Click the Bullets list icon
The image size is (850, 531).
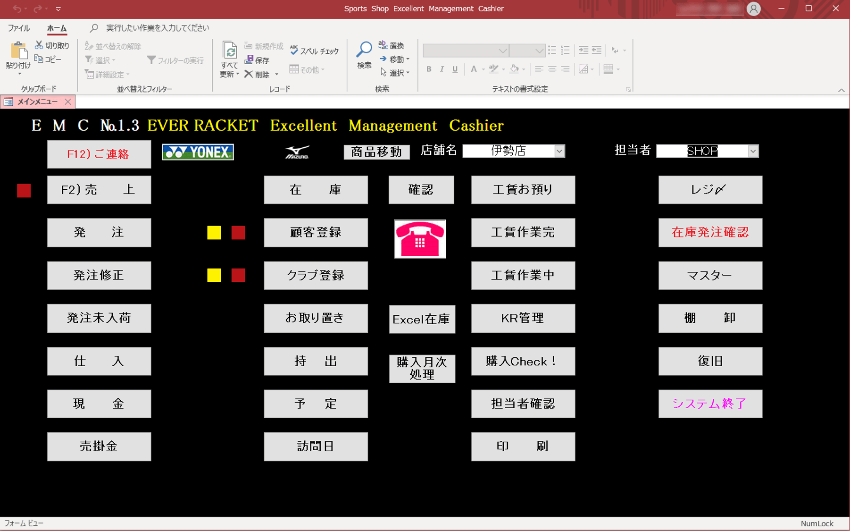552,50
